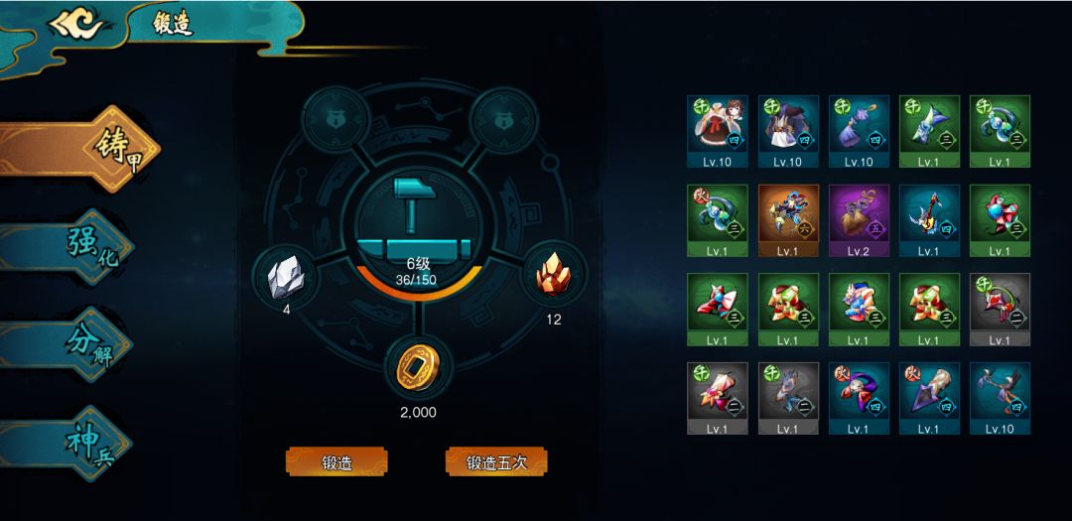Image resolution: width=1072 pixels, height=521 pixels.
Task: Click the 锻造五次 forge five times button
Action: pyautogui.click(x=496, y=461)
